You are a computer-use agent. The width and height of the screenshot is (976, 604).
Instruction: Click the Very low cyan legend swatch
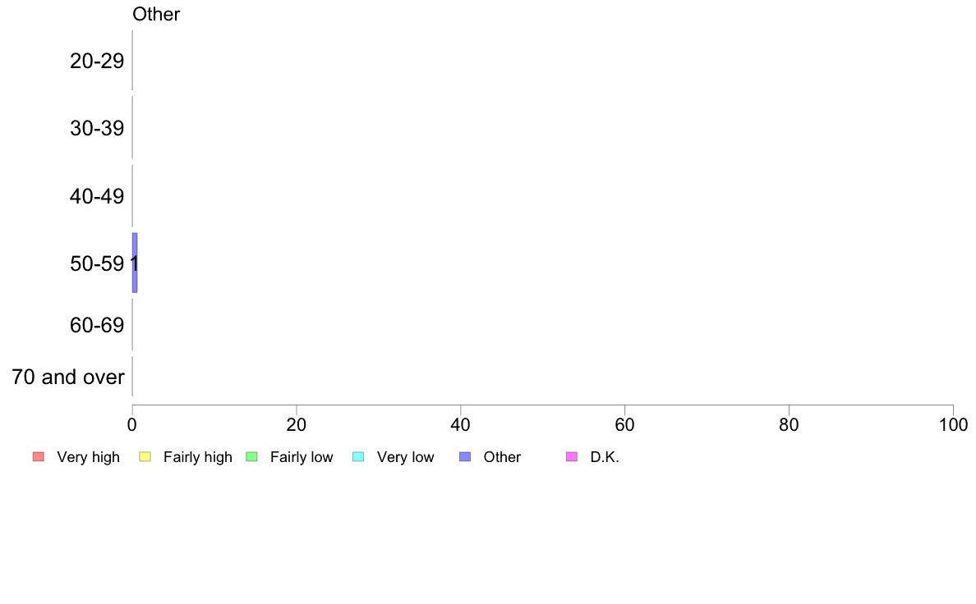358,457
